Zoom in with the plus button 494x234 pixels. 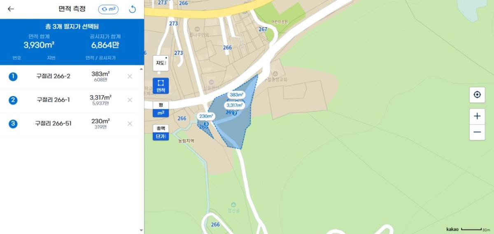click(x=477, y=116)
